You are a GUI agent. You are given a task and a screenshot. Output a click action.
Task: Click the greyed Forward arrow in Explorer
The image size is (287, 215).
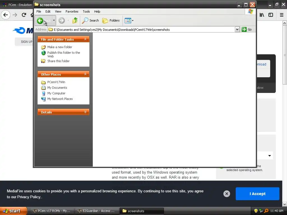[62, 20]
